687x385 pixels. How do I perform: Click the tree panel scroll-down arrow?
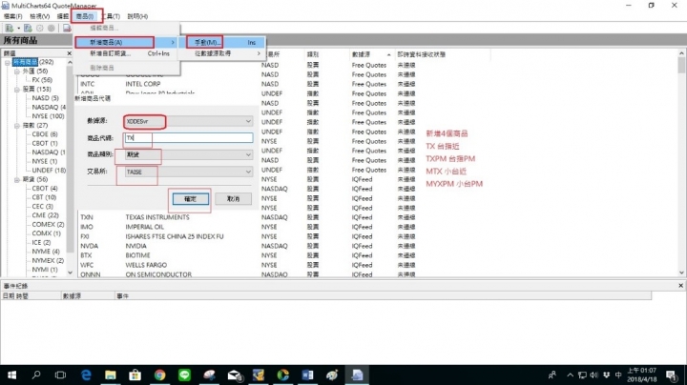(x=70, y=273)
